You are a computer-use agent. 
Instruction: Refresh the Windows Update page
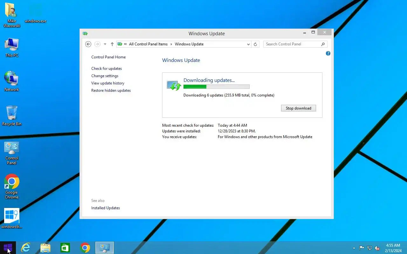(x=255, y=44)
